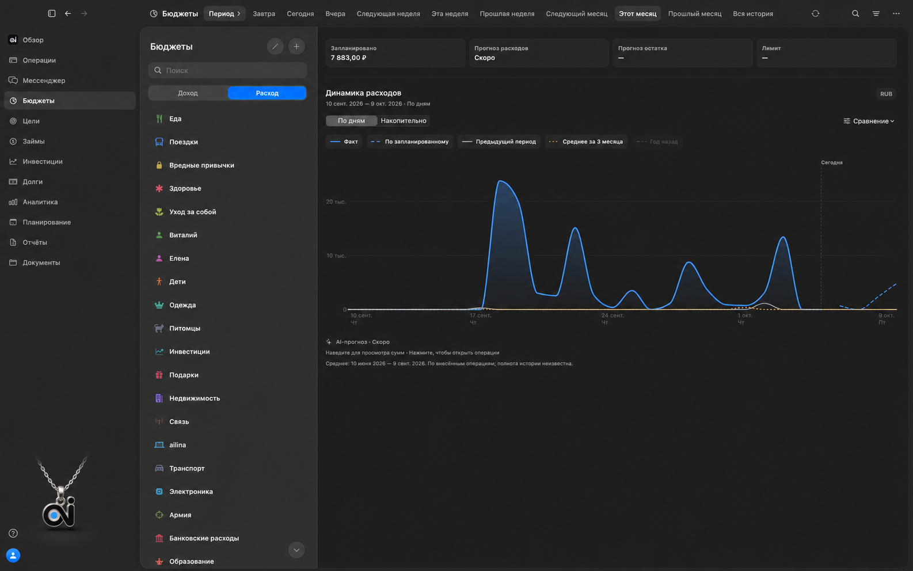Open the search magnifier in top bar
Image resolution: width=913 pixels, height=571 pixels.
(855, 13)
